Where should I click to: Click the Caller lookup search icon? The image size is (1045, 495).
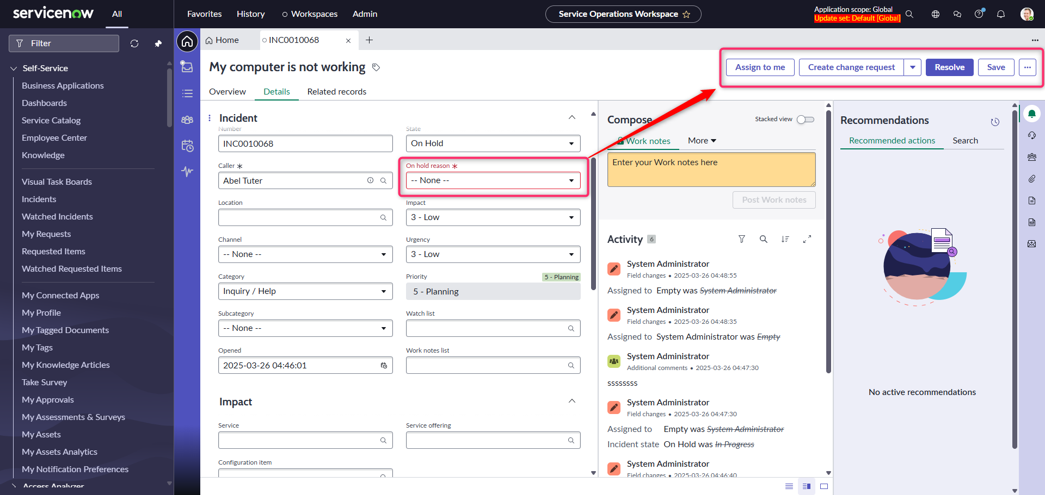point(383,180)
